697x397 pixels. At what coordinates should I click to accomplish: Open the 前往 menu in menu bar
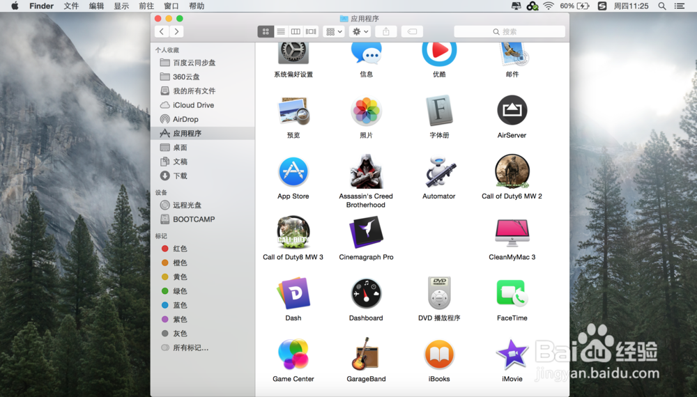[146, 6]
